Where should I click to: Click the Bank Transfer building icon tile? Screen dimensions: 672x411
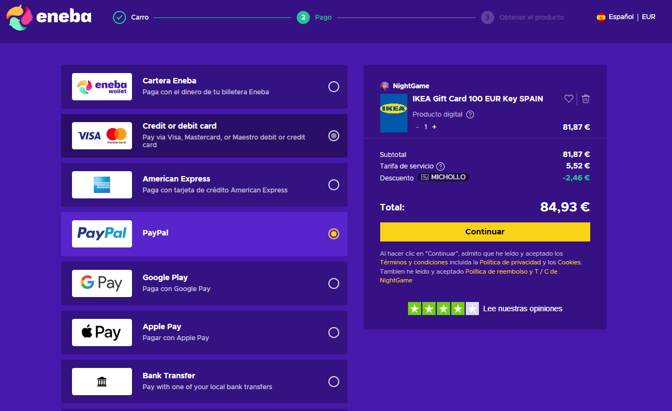point(102,382)
